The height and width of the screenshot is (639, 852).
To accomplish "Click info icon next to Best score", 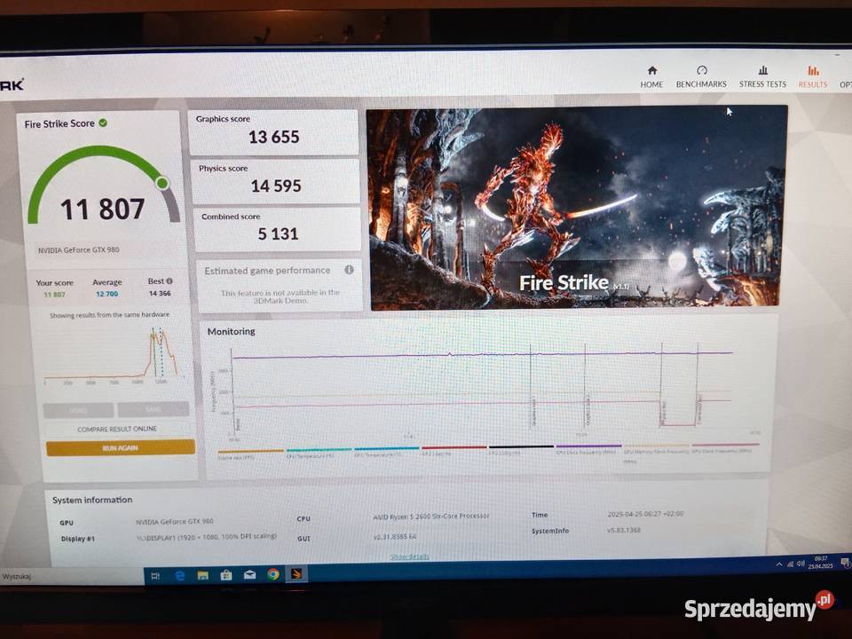I will pyautogui.click(x=170, y=281).
